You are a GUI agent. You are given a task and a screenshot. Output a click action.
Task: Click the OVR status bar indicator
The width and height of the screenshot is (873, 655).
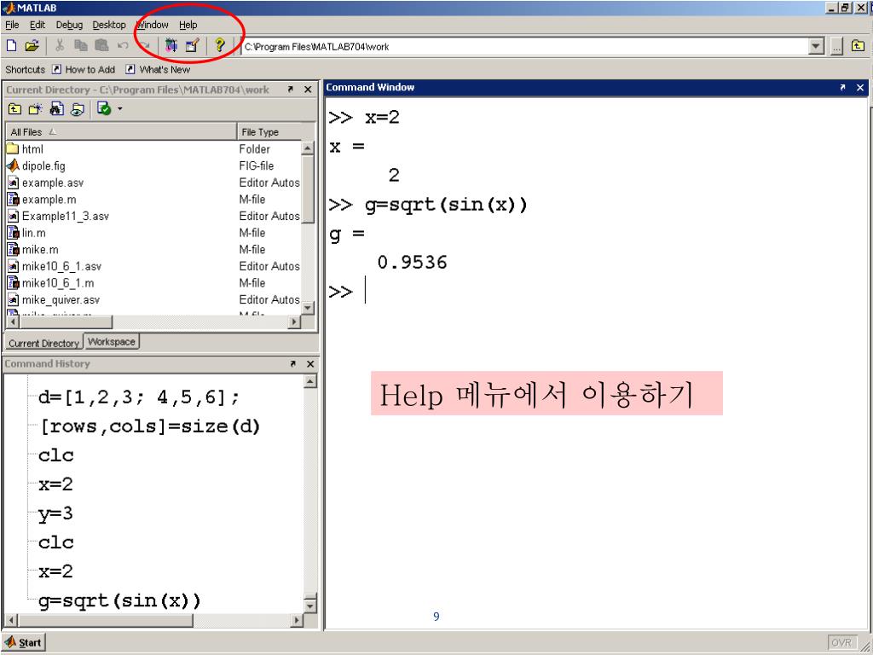841,643
